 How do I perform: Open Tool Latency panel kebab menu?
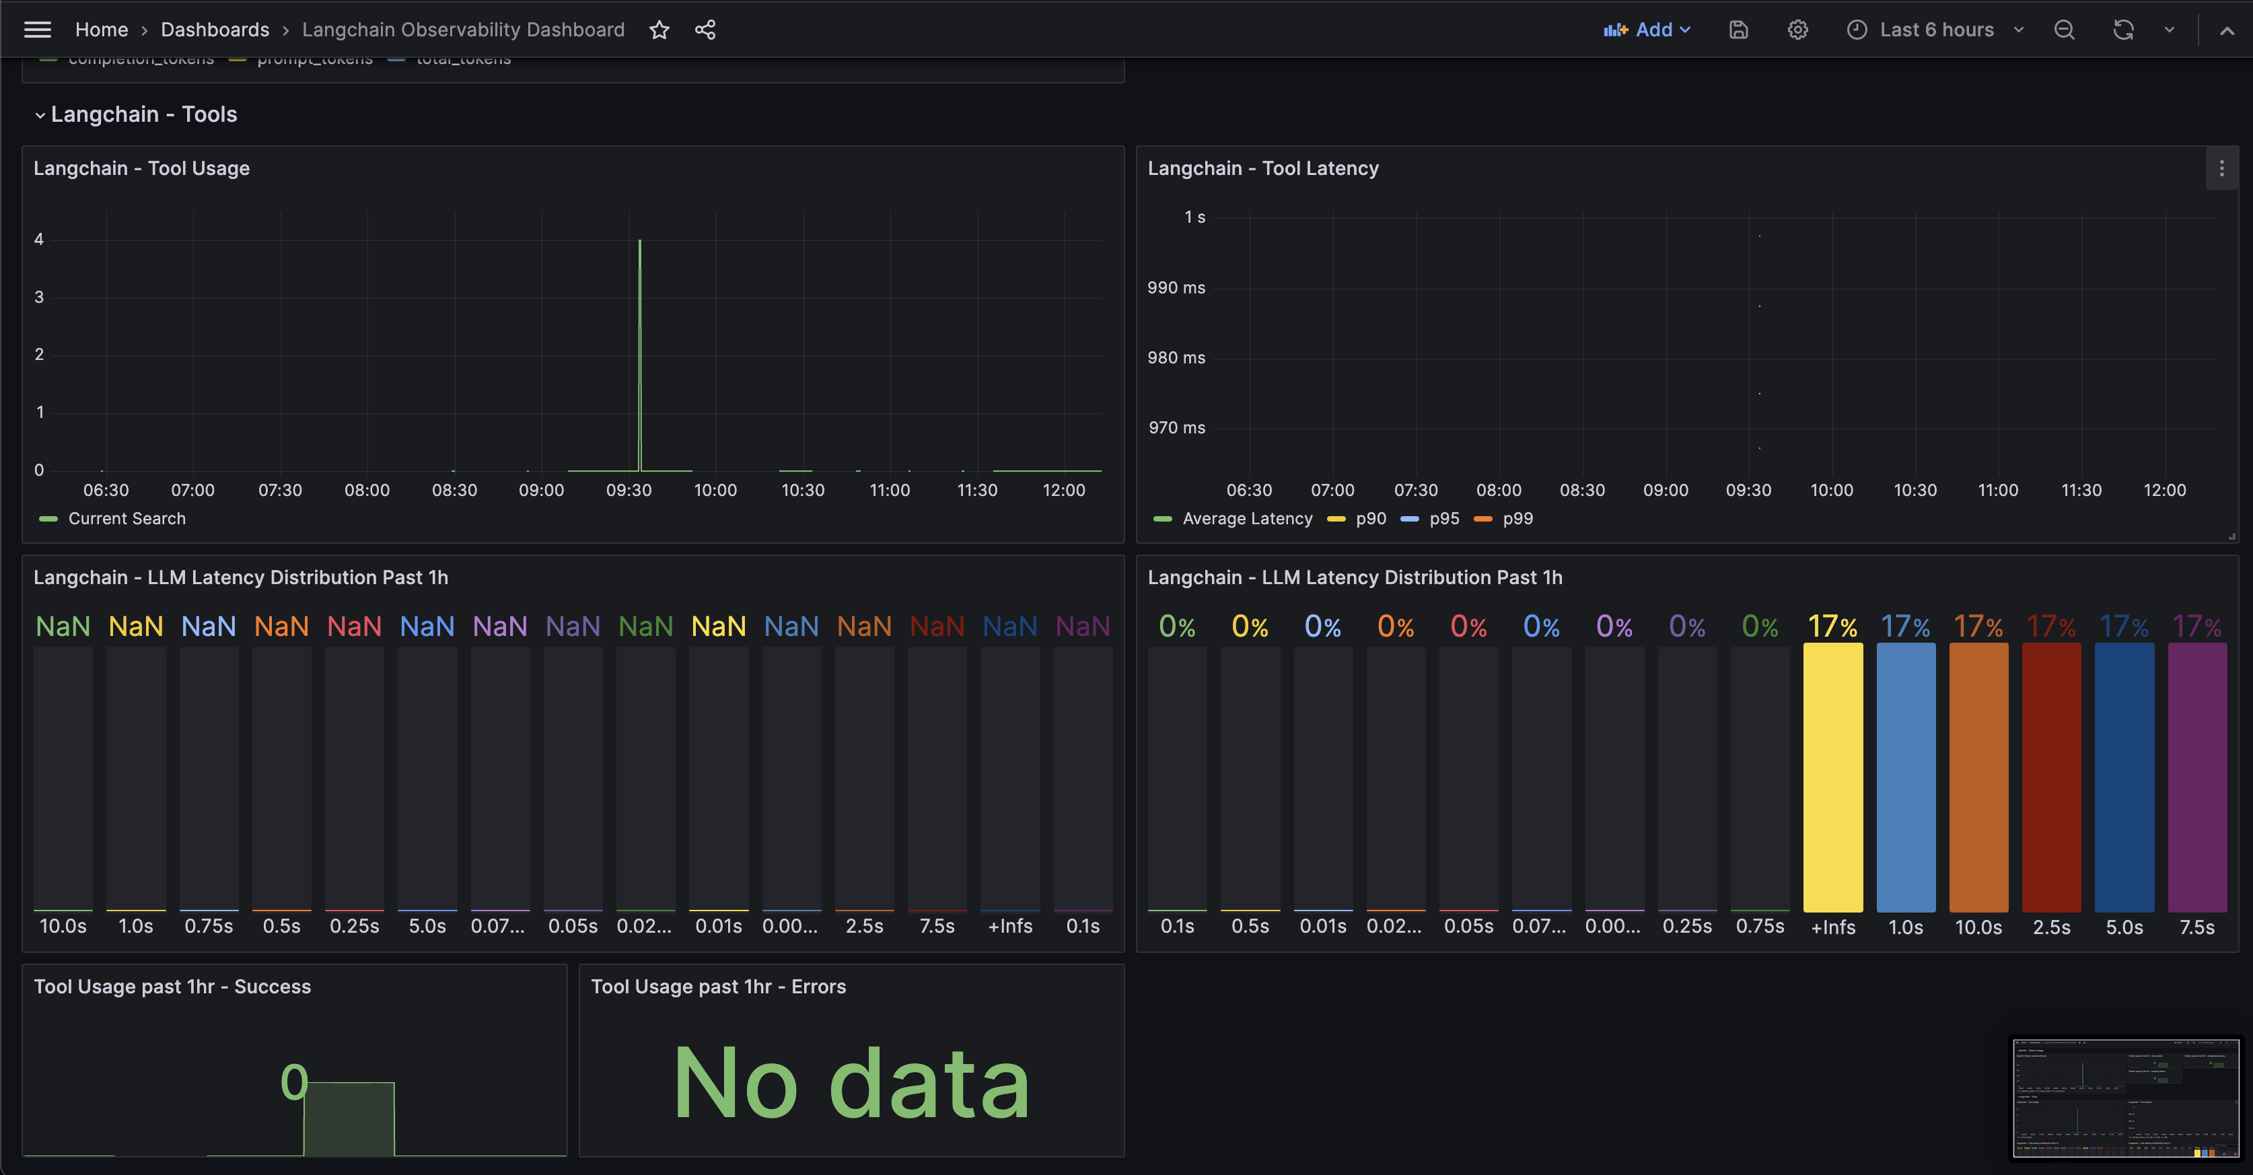coord(2221,168)
